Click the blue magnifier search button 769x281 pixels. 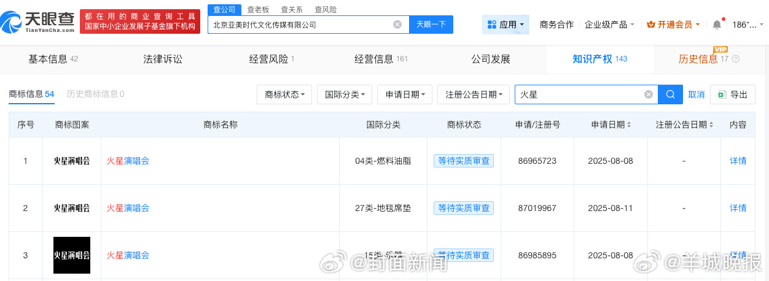[671, 94]
